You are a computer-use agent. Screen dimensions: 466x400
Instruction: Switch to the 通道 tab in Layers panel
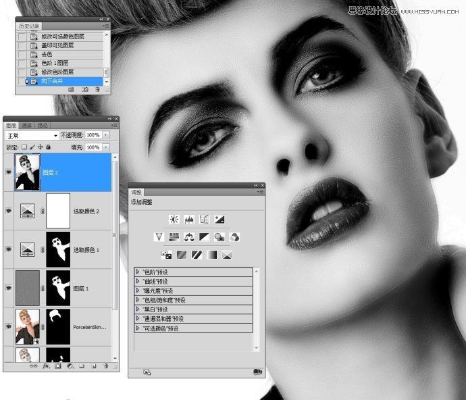(27, 126)
